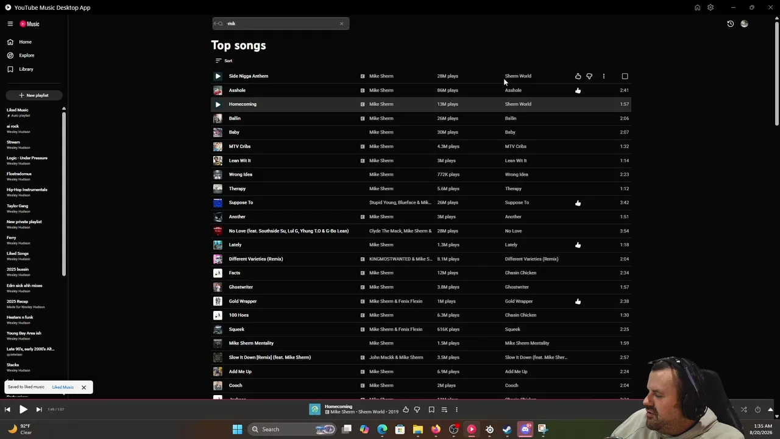The width and height of the screenshot is (780, 439).
Task: Play Side Nigga Anthem
Action: click(x=218, y=76)
